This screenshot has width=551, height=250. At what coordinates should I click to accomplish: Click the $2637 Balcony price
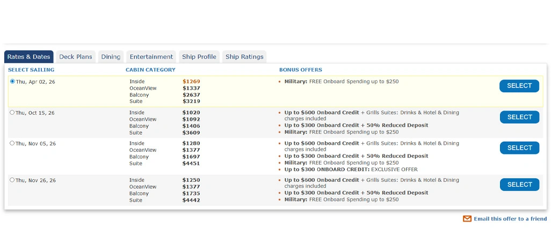click(191, 95)
